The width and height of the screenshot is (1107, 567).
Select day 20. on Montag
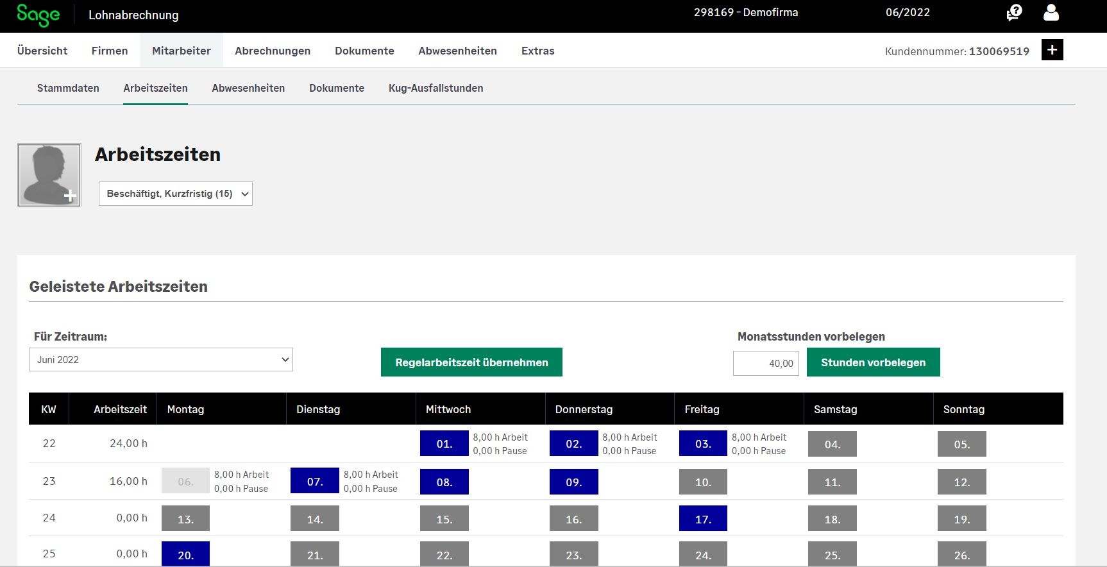click(x=185, y=554)
